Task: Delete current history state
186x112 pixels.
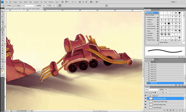Action: click(183, 85)
